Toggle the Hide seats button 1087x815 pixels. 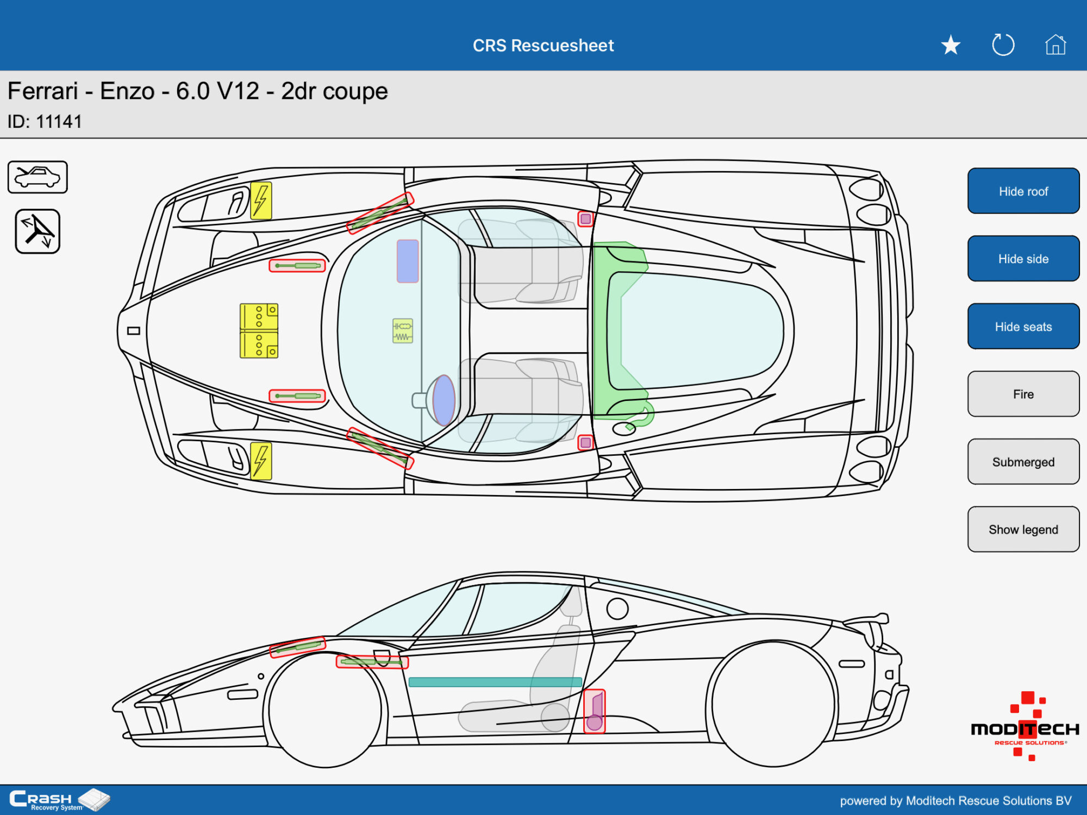[1023, 327]
